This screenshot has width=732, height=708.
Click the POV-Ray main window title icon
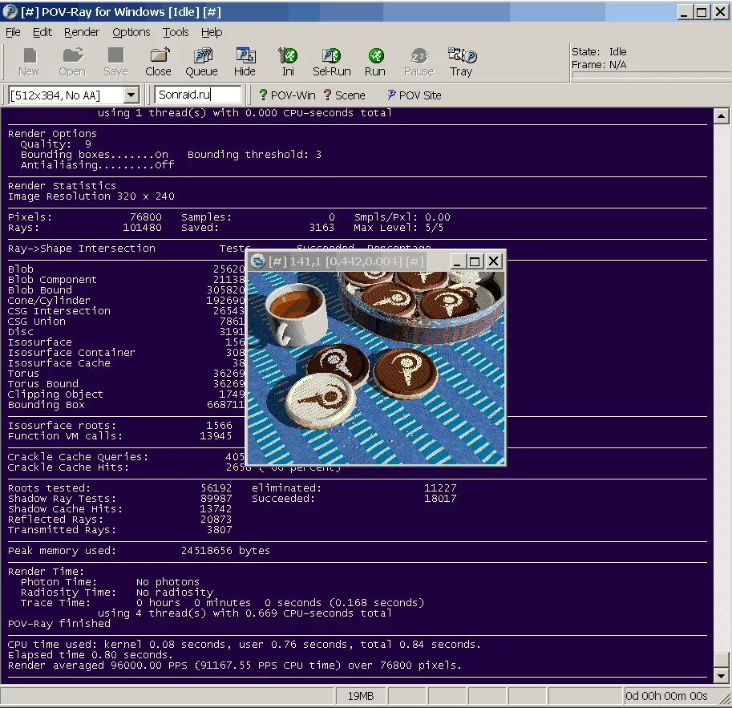point(10,12)
